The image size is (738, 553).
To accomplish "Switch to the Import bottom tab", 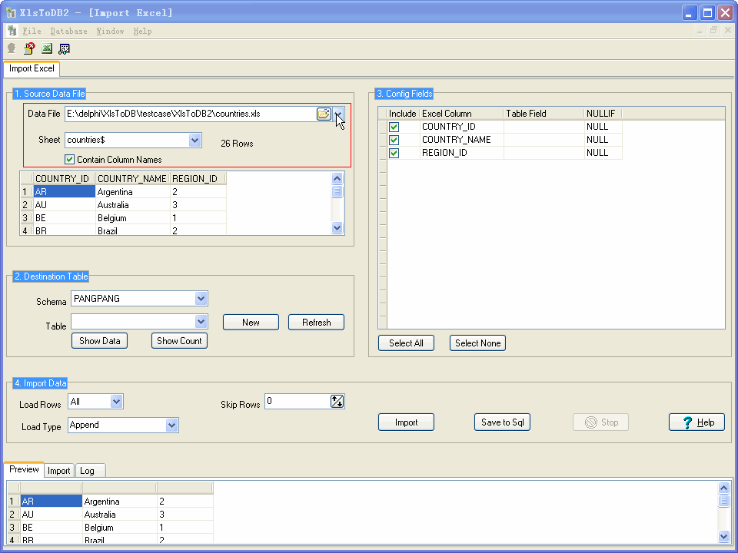I will (x=59, y=471).
